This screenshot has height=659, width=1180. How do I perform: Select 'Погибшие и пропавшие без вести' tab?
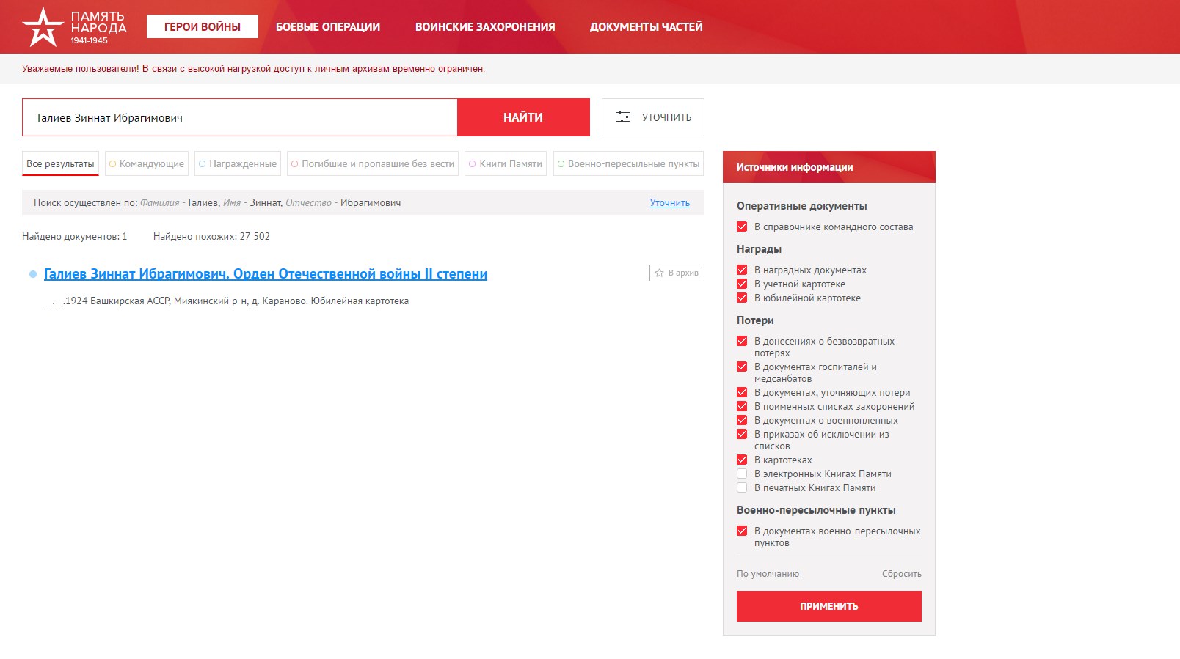click(x=373, y=163)
